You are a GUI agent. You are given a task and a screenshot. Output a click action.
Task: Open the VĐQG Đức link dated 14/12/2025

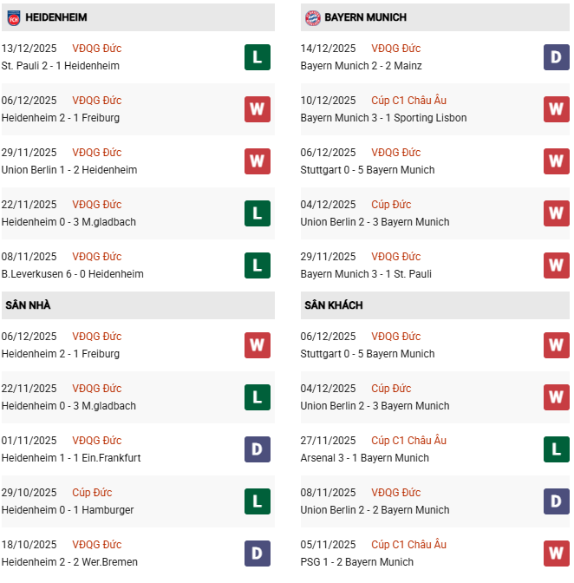click(x=396, y=49)
